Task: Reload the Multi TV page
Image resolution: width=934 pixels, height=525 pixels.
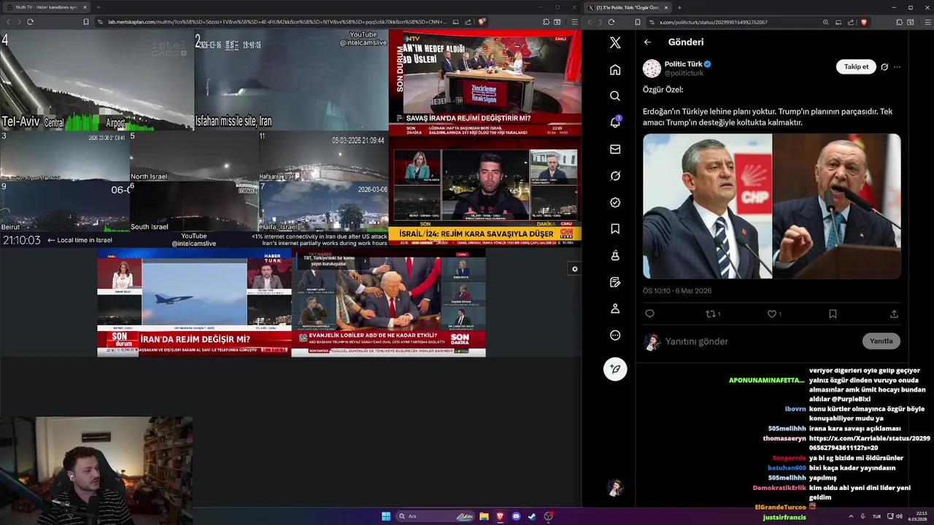Action: [x=30, y=22]
